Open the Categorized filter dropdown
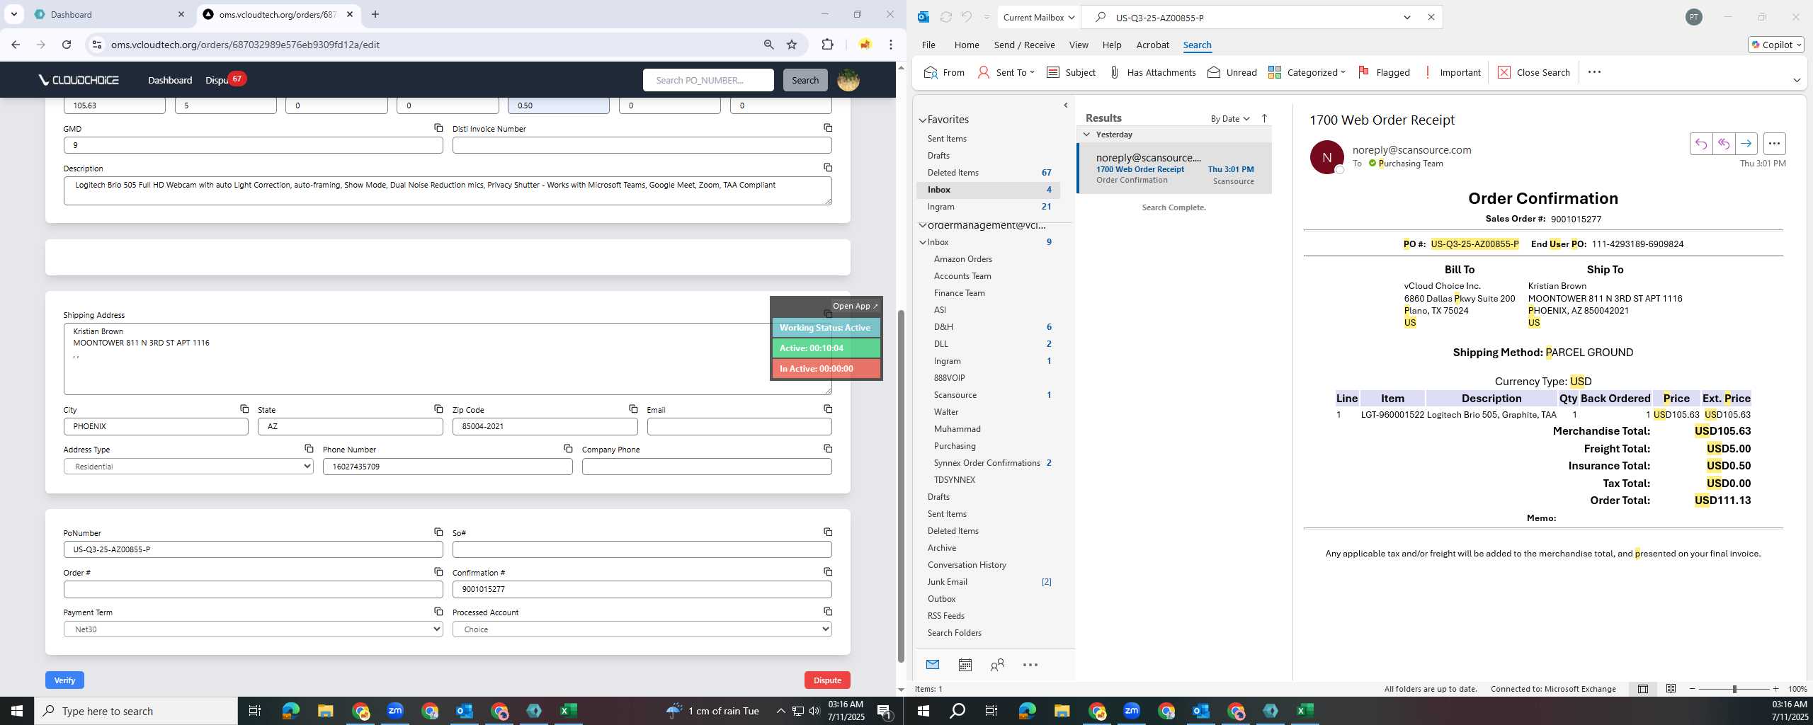This screenshot has height=725, width=1813. click(x=1307, y=72)
